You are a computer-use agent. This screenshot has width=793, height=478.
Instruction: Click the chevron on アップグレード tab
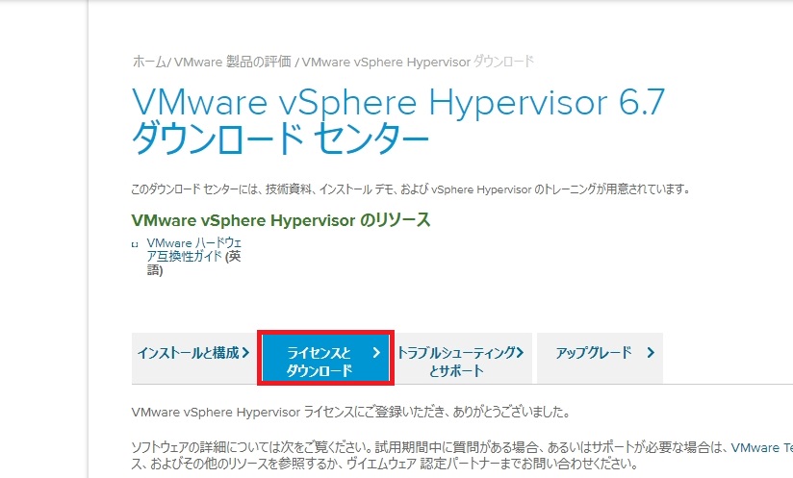651,353
